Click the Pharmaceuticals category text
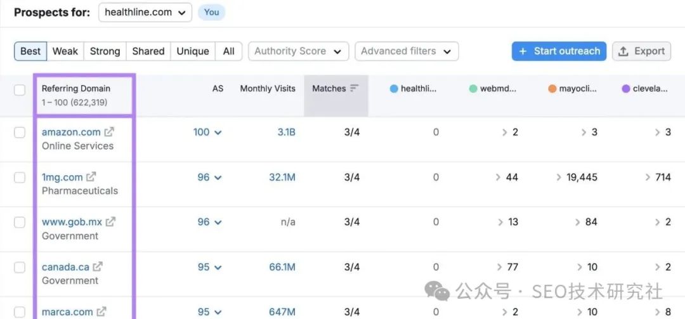685x319 pixels. click(x=80, y=191)
